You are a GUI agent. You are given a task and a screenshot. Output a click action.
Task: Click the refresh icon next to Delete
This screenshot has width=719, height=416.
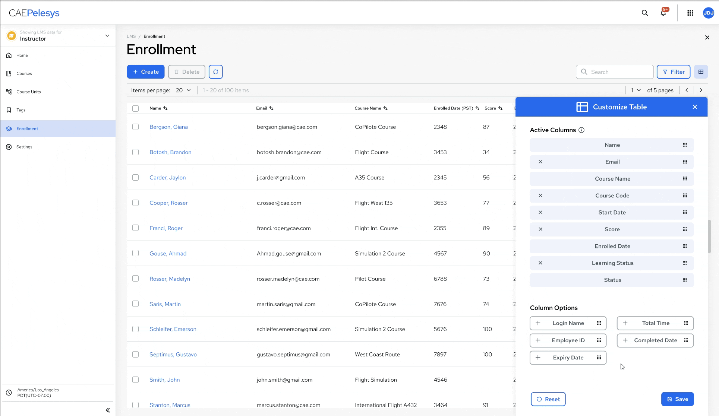click(x=215, y=72)
